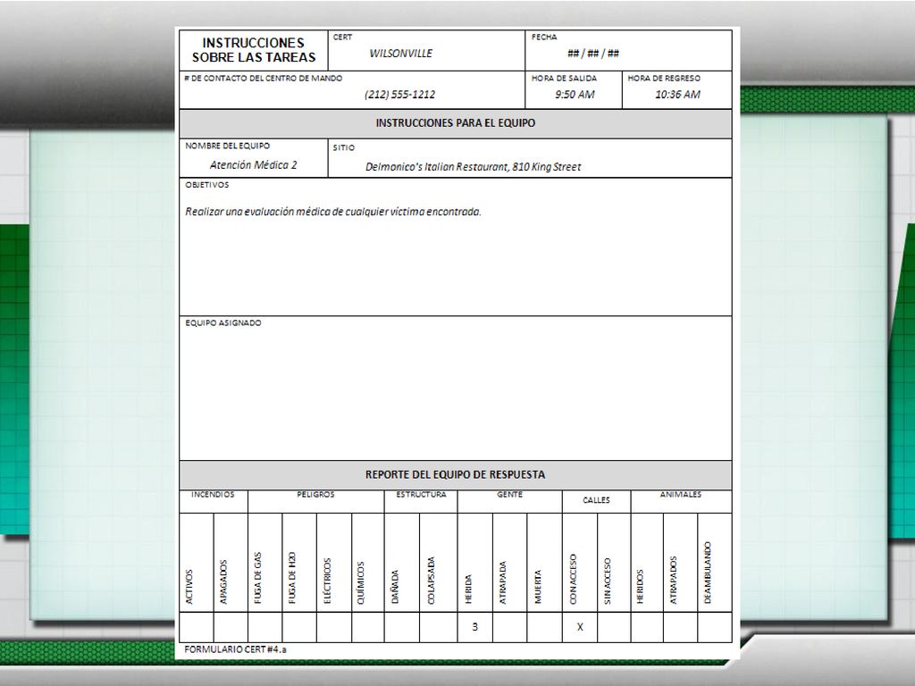Viewport: 915px width, 686px height.
Task: Click the COLAPSADA column label
Action: [x=431, y=581]
